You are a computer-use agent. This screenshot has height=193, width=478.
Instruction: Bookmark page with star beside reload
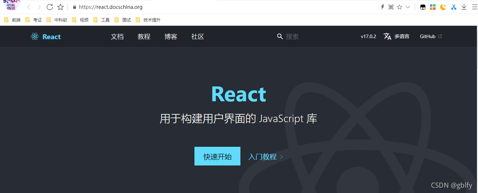60,7
